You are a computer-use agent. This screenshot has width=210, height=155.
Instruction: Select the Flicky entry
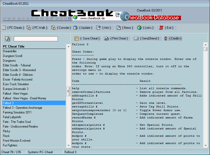34,131
